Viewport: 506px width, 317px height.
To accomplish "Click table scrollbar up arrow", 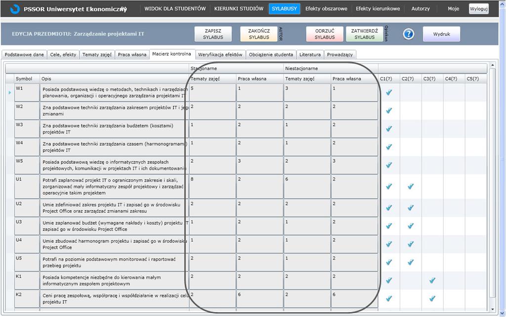I will [492, 65].
